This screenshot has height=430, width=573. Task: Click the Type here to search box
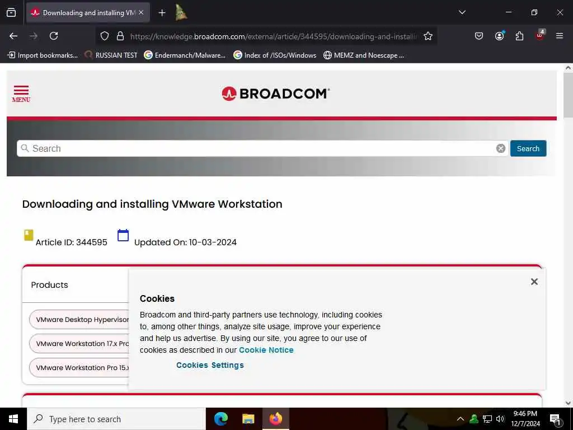[x=116, y=419]
